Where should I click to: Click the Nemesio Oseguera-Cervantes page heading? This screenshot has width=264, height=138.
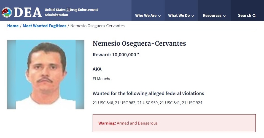click(x=139, y=43)
